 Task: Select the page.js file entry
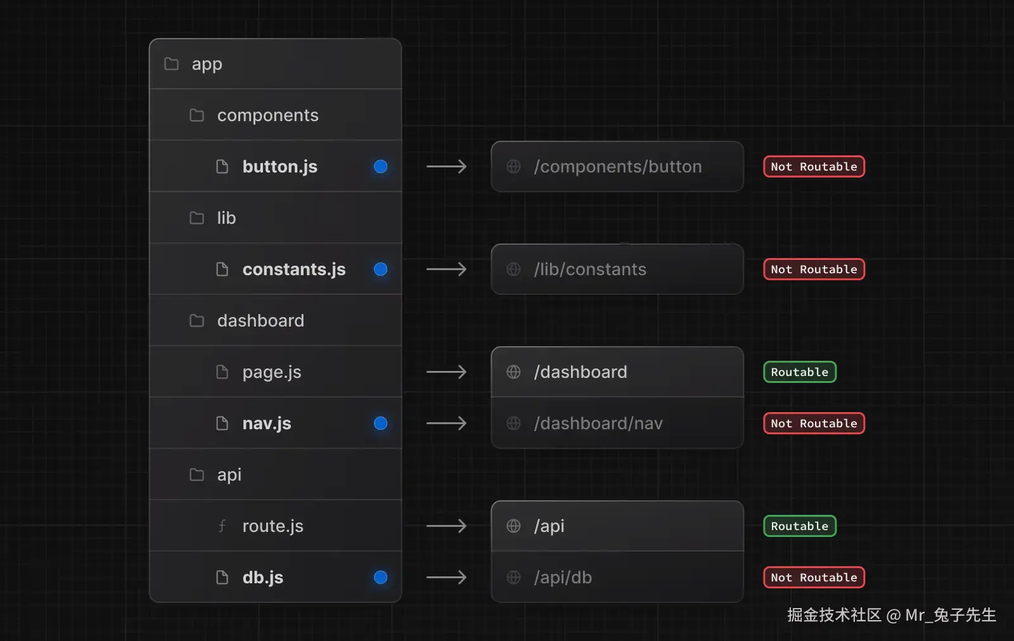pos(272,372)
